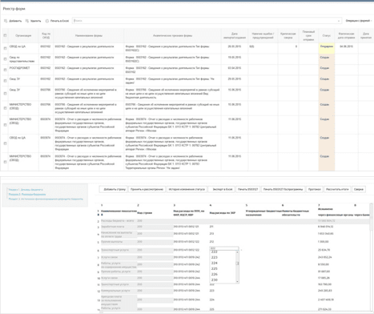Click the Удалить delete icon in the registry toolbar
The width and height of the screenshot is (374, 314).
tap(27, 21)
